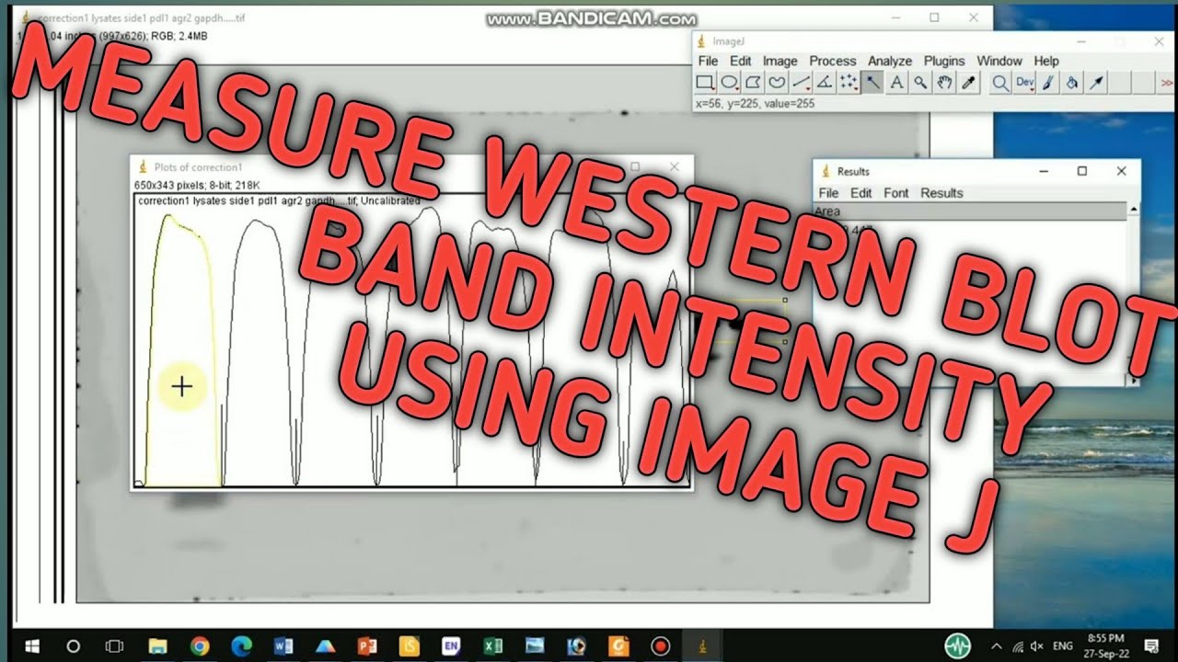
Task: Open Results menu in Results window
Action: coord(941,193)
